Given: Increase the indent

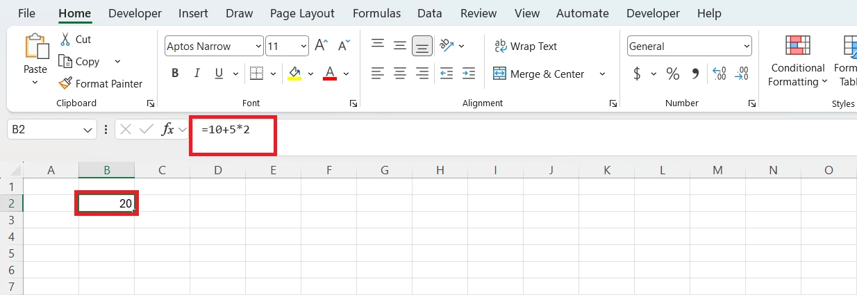Looking at the screenshot, I should coord(469,73).
